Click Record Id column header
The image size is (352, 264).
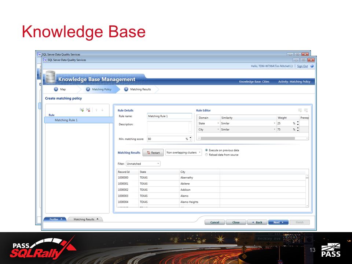pos(128,172)
